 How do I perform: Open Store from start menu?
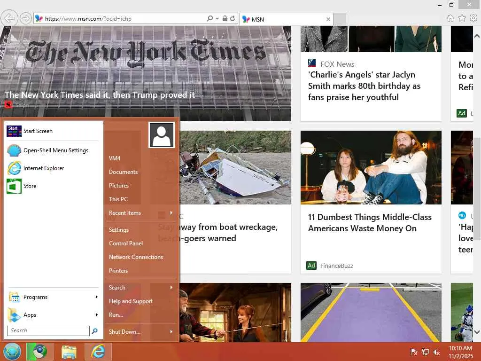[x=53, y=186]
